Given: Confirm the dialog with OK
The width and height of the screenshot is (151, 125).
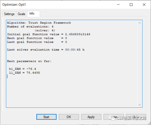Looking at the screenshot, I should [x=69, y=117].
